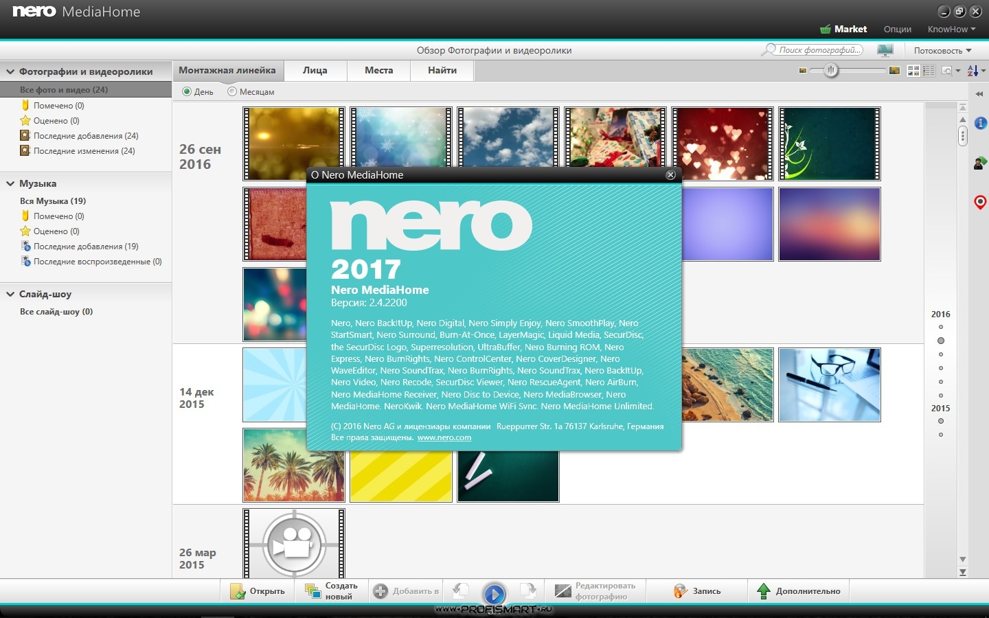Close the О Nero MediaHome dialog
Screen dimensions: 989x618
[671, 174]
